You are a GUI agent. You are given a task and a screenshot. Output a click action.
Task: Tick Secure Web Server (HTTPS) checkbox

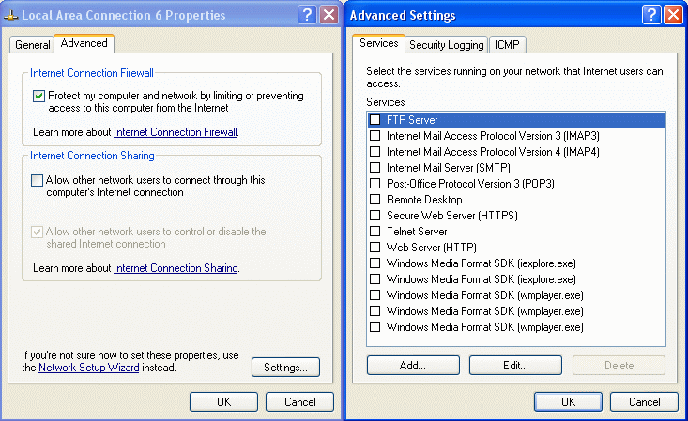(375, 216)
